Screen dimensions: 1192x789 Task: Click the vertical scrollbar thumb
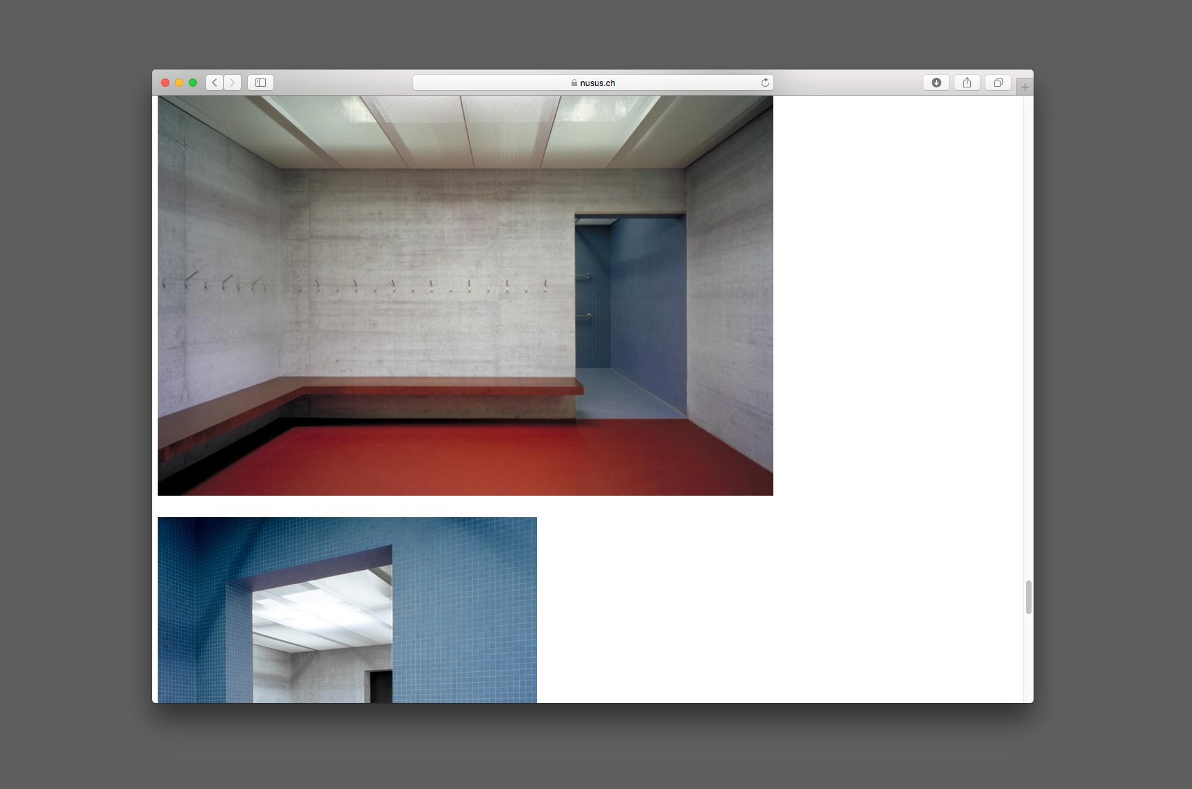pos(1028,597)
